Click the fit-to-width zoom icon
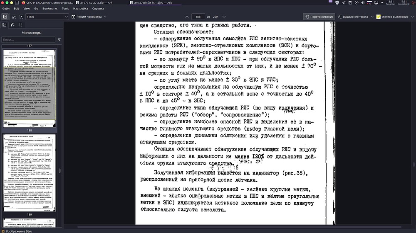 pyautogui.click(x=13, y=17)
